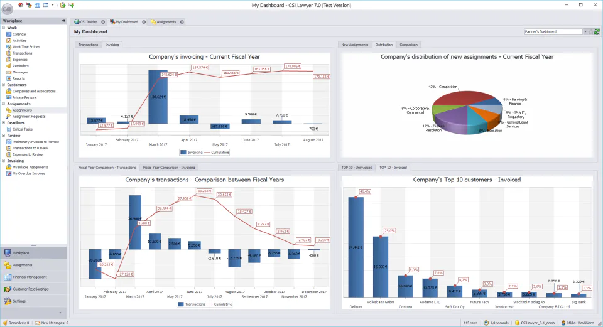The width and height of the screenshot is (603, 327).
Task: Click the green plus add icon in toolbar
Action: 71,5
